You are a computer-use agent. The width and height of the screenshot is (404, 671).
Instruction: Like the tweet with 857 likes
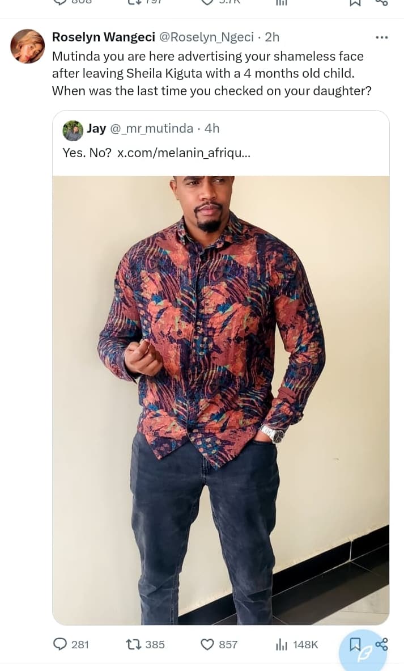click(219, 644)
